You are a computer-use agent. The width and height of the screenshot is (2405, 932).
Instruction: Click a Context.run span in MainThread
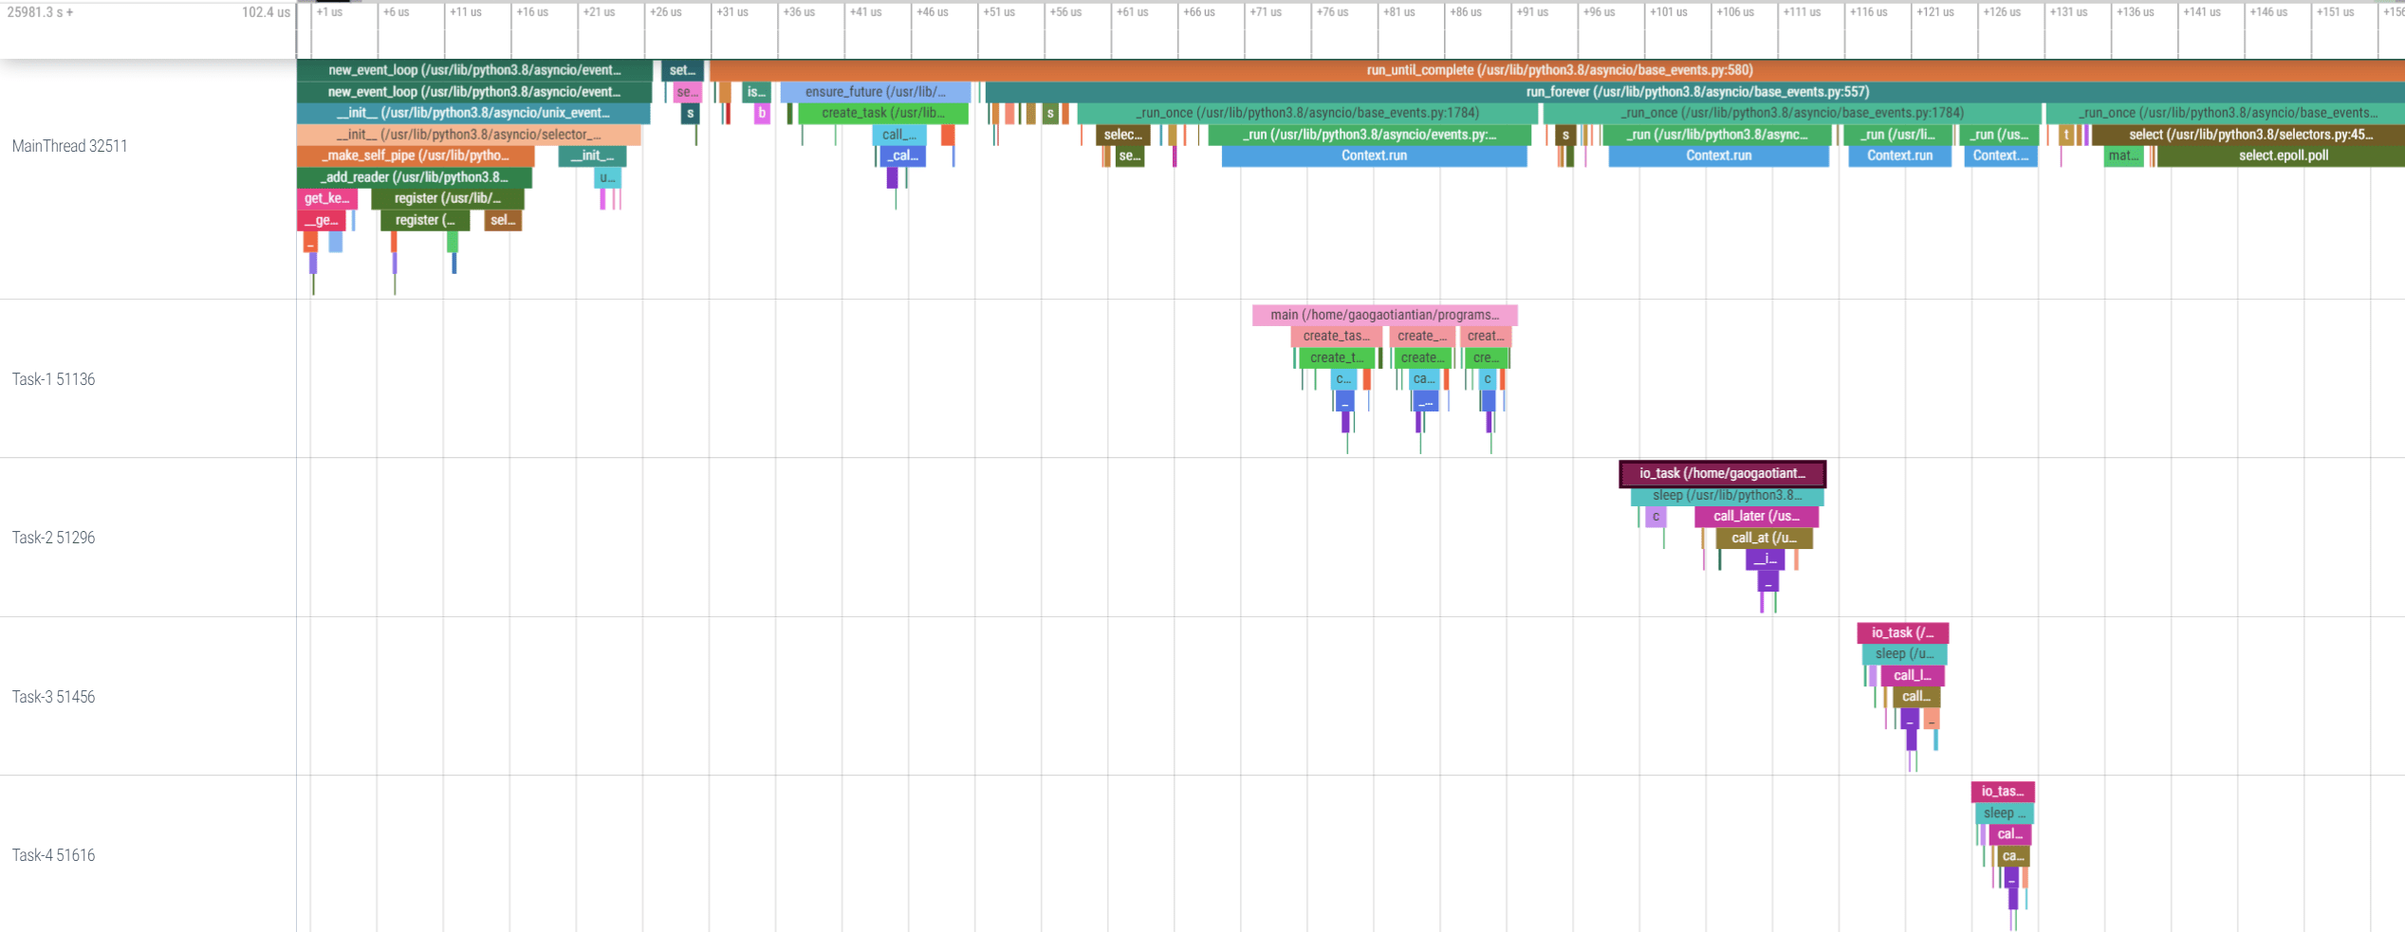[x=1374, y=155]
